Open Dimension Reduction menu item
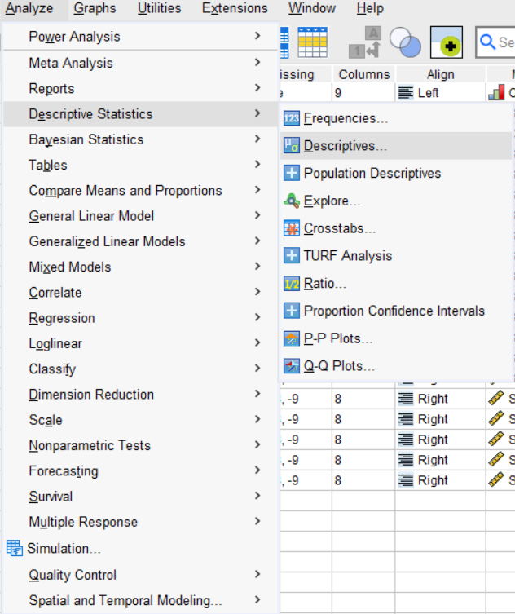The image size is (515, 614). click(140, 395)
